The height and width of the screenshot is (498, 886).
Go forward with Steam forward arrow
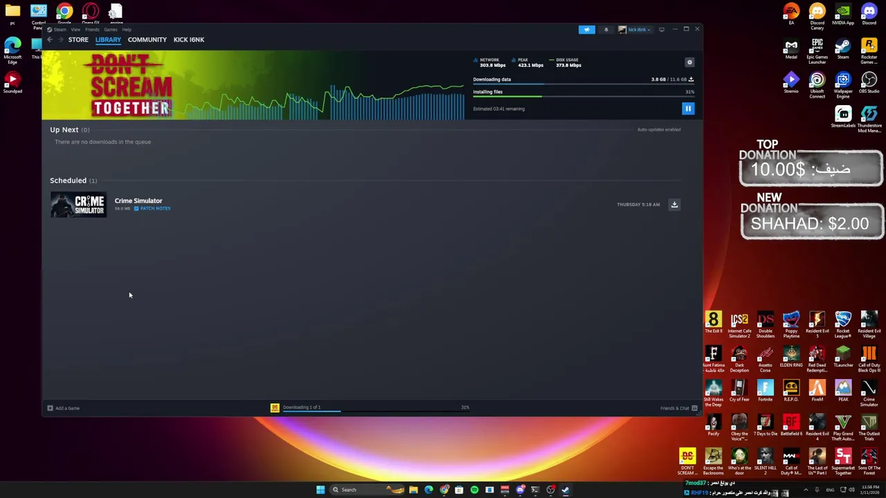(60, 39)
